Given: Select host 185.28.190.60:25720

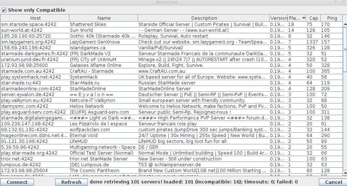Looking at the screenshot, I should (x=26, y=36).
